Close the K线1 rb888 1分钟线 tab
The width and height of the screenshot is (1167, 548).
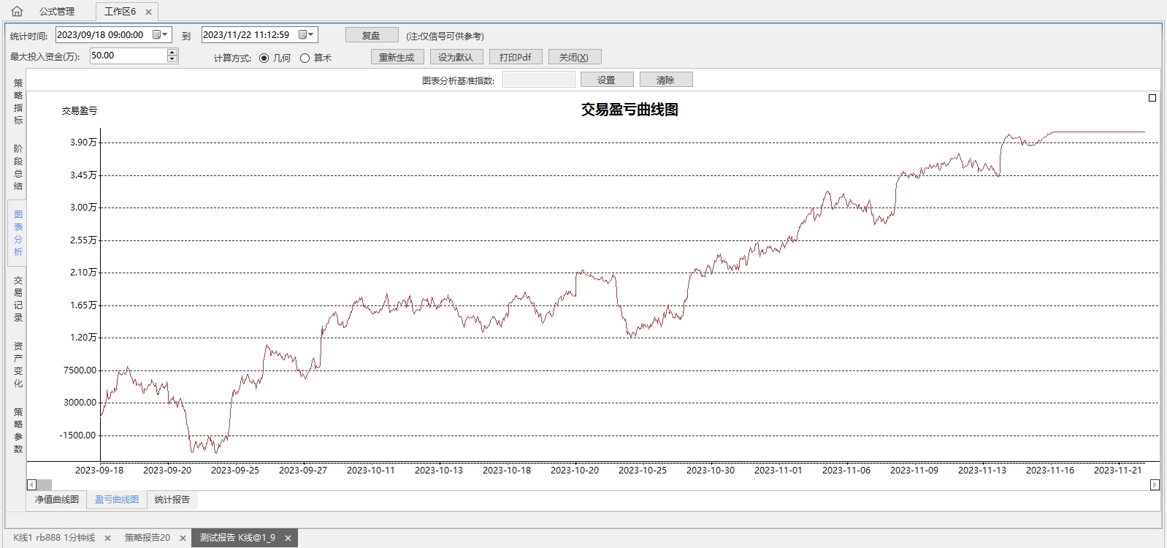pyautogui.click(x=107, y=538)
